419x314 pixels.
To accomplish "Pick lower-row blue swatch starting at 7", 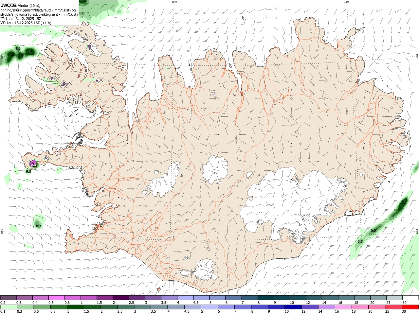I will pyautogui.click(x=242, y=307).
